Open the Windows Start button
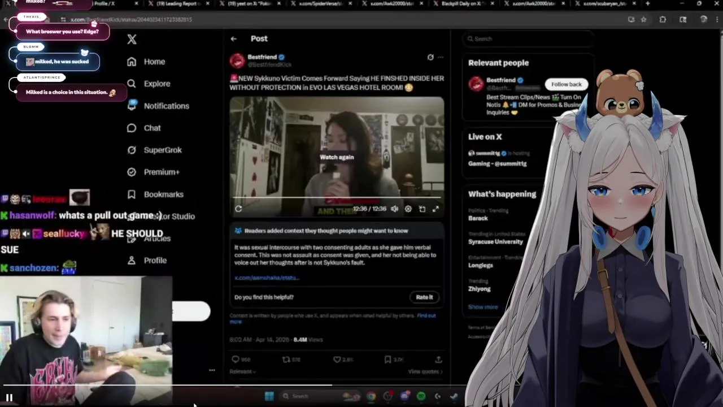The width and height of the screenshot is (723, 407). coord(269,396)
